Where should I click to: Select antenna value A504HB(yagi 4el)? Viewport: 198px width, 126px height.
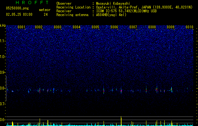pos(111,15)
